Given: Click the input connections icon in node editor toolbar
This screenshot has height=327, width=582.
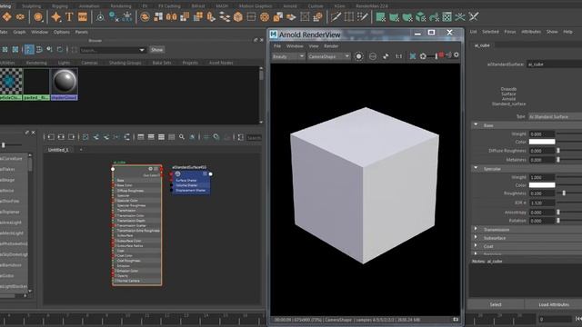Looking at the screenshot, I should pos(51,137).
